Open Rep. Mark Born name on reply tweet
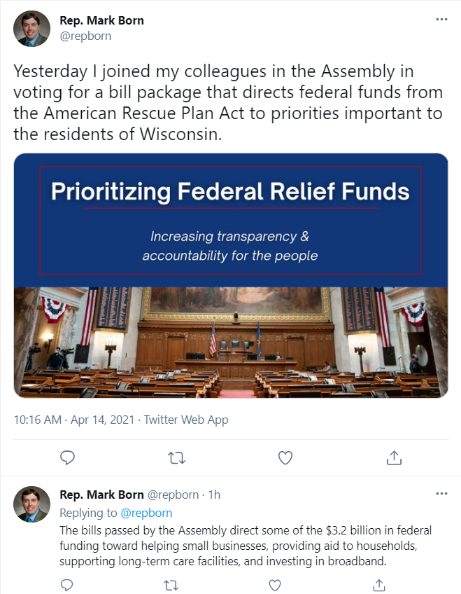The height and width of the screenshot is (594, 461). tap(101, 495)
